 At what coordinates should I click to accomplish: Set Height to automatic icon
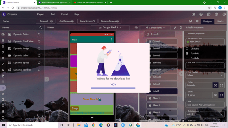[215, 85]
